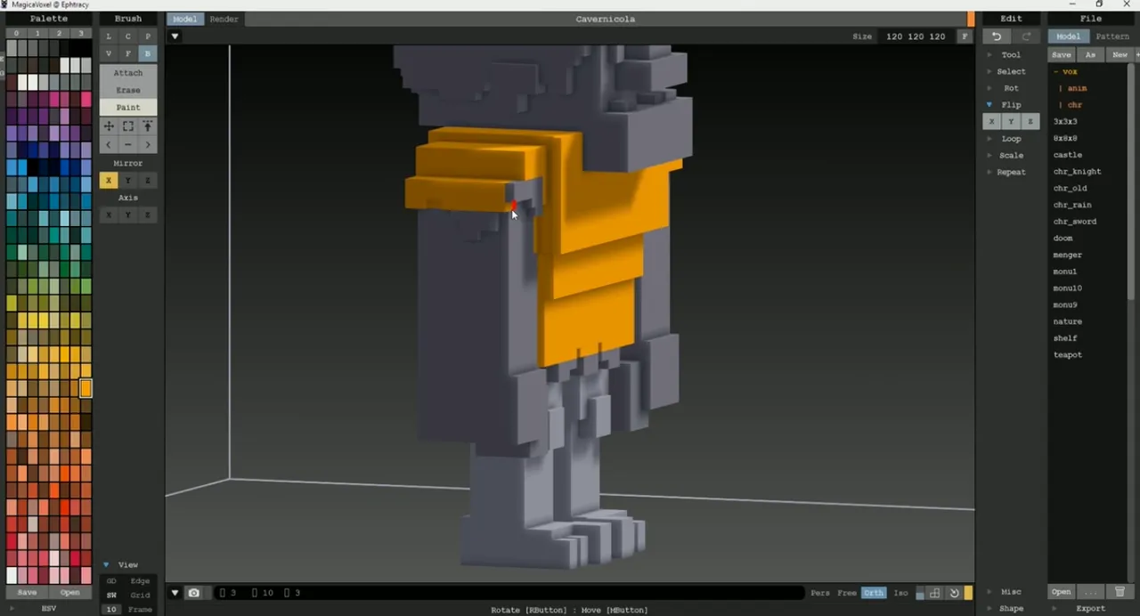Flip the model along Y

coord(1011,121)
